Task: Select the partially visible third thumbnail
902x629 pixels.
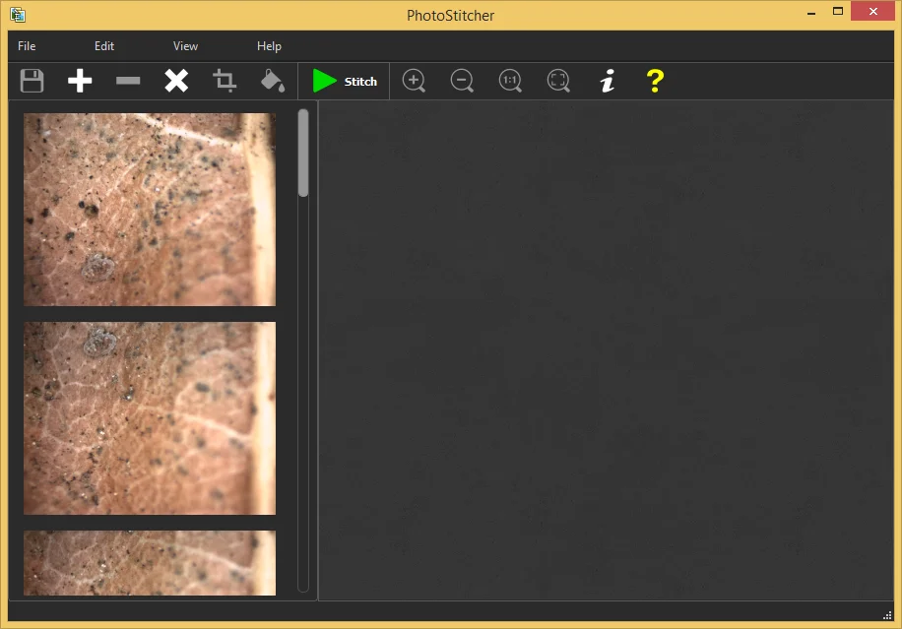Action: point(150,563)
